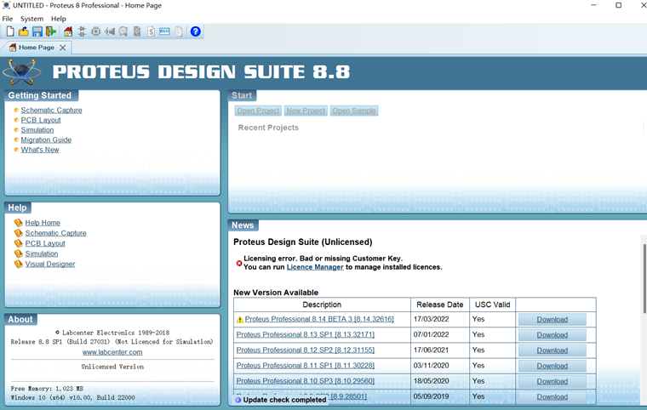Open the Help menu
647x410 pixels.
pyautogui.click(x=59, y=19)
